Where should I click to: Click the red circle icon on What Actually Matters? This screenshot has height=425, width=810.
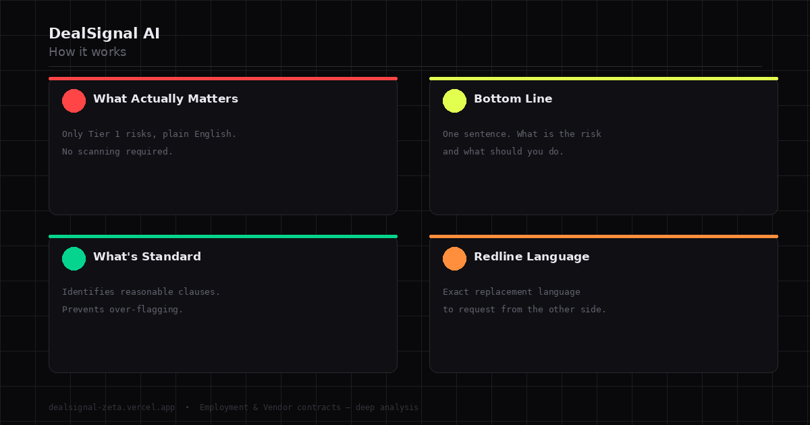pos(74,101)
